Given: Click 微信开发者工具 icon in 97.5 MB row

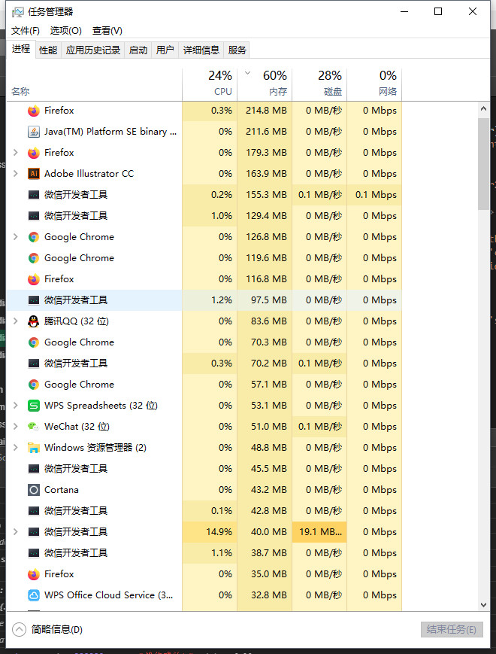Looking at the screenshot, I should click(x=34, y=300).
